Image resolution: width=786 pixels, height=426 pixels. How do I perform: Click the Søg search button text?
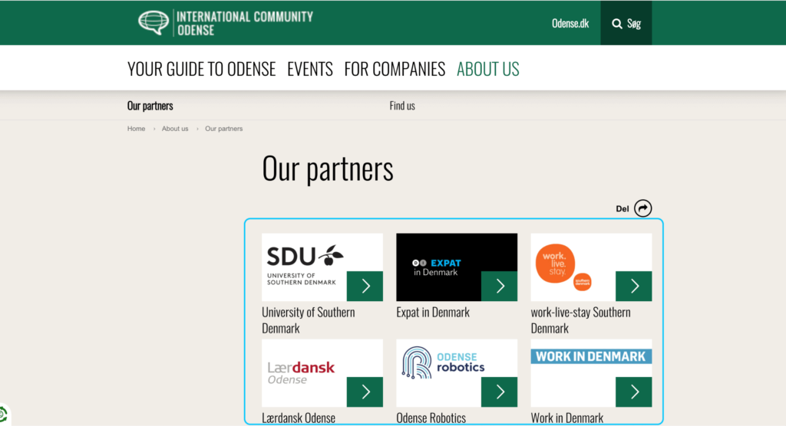[x=633, y=24]
